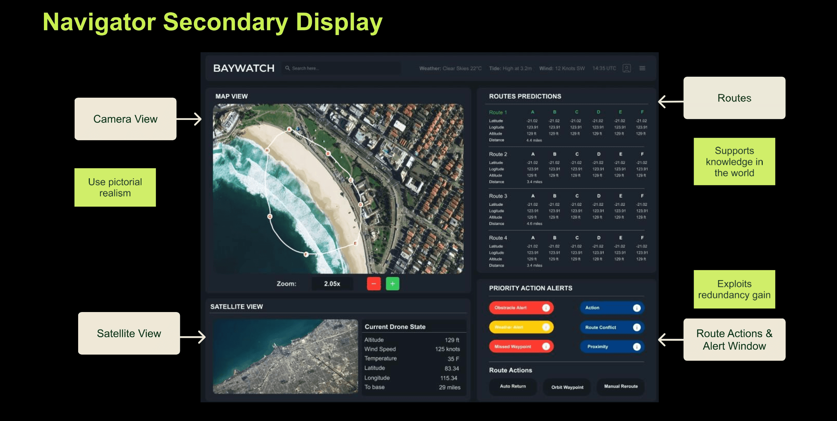Click the Auto Return button
837x421 pixels.
coord(513,386)
